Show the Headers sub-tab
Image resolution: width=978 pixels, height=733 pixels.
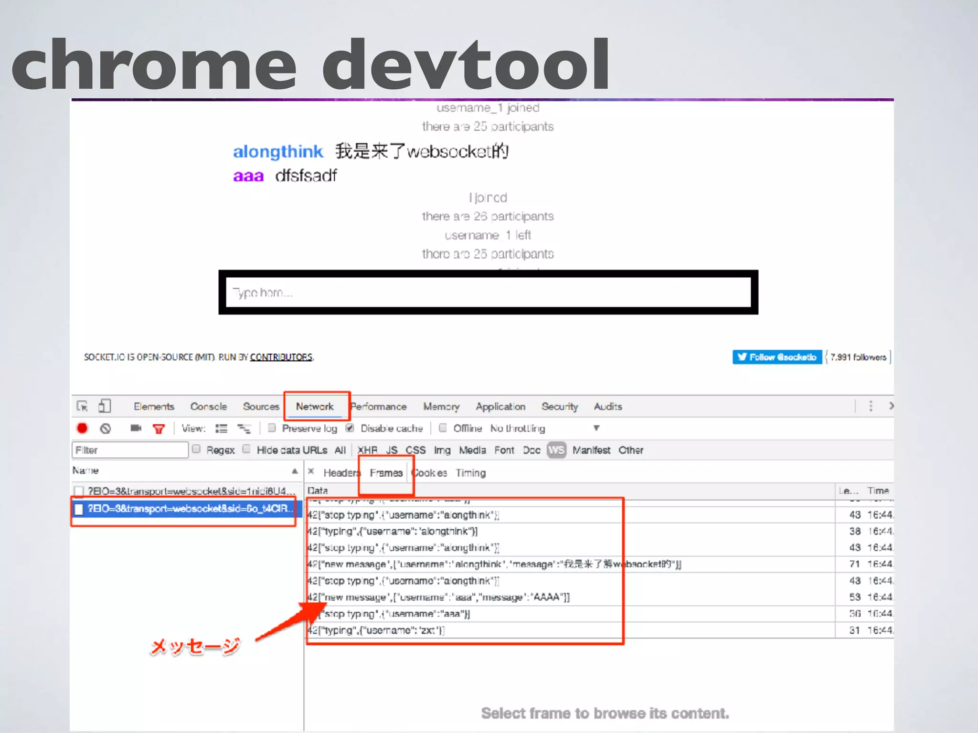tap(341, 473)
